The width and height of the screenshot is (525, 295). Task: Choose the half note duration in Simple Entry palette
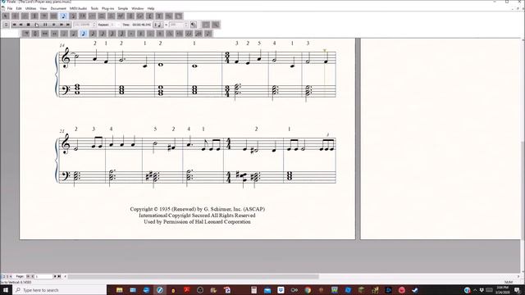64,34
